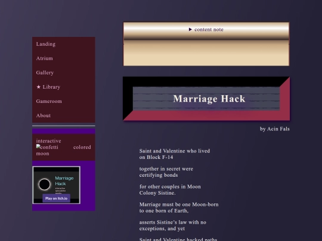The height and width of the screenshot is (241, 322).
Task: Open the Landing page link
Action: [46, 44]
